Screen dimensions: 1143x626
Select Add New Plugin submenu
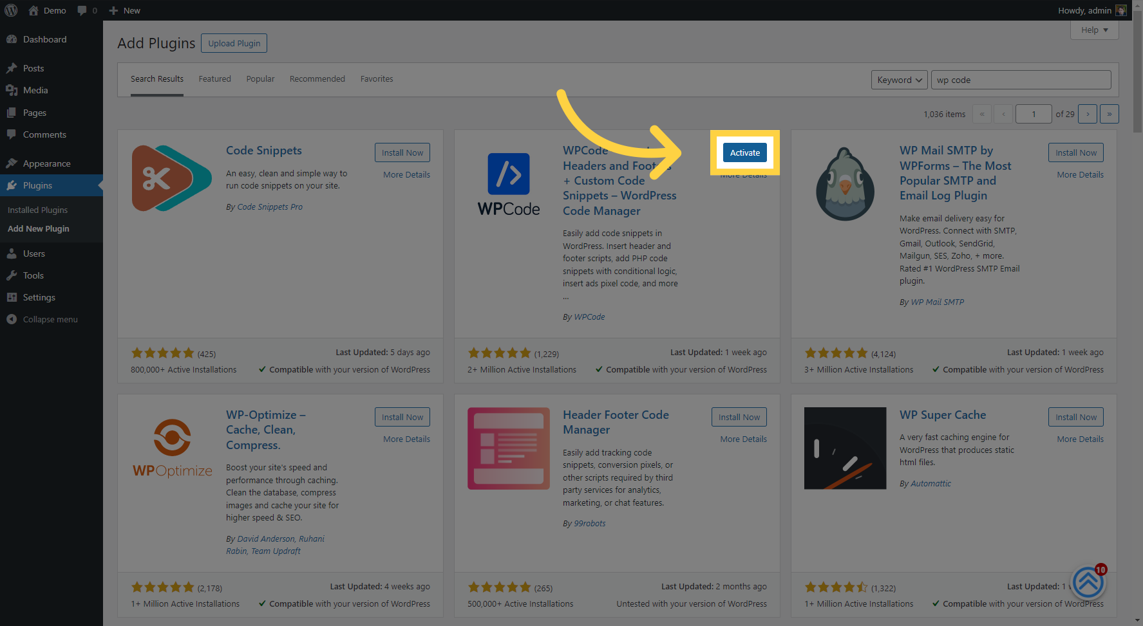click(39, 228)
